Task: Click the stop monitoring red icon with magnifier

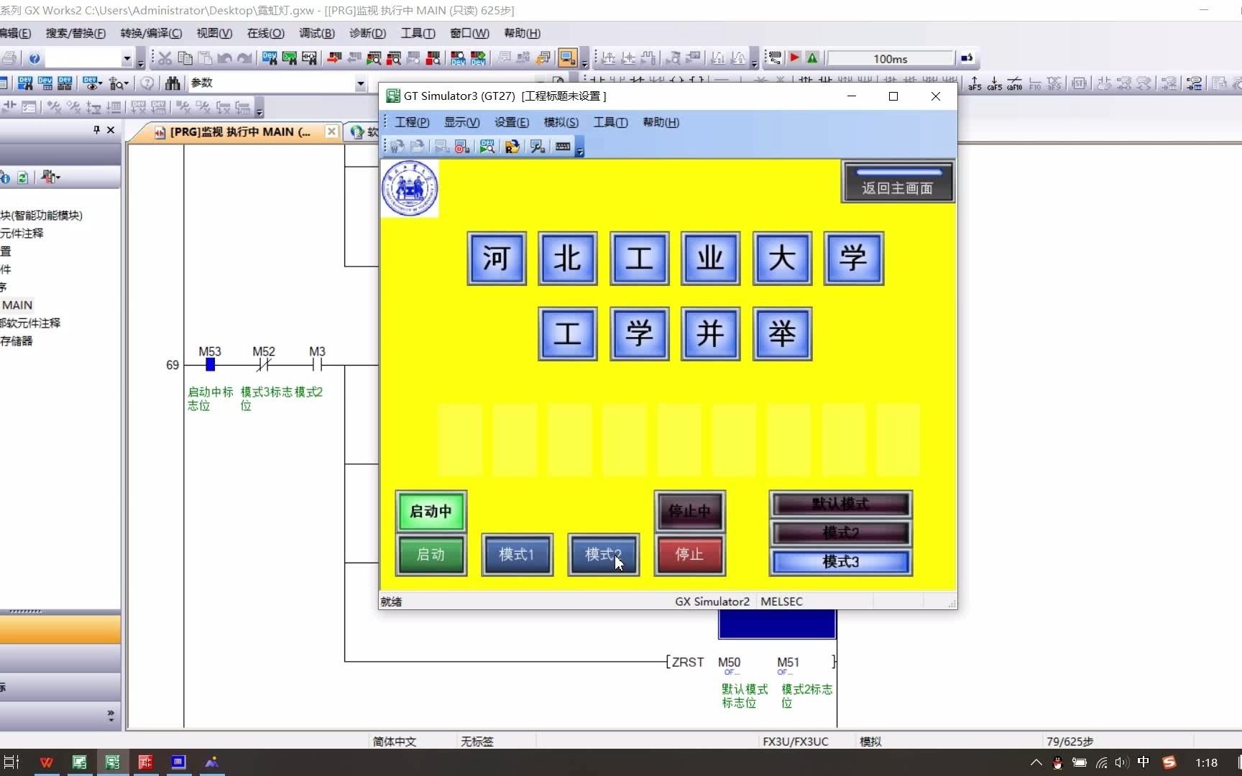Action: coord(394,58)
